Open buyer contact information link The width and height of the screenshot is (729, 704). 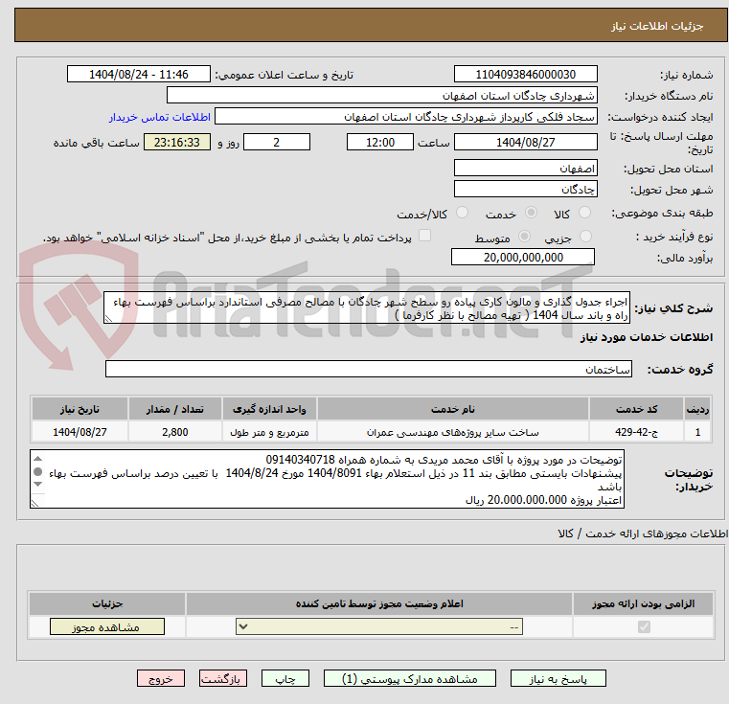159,117
